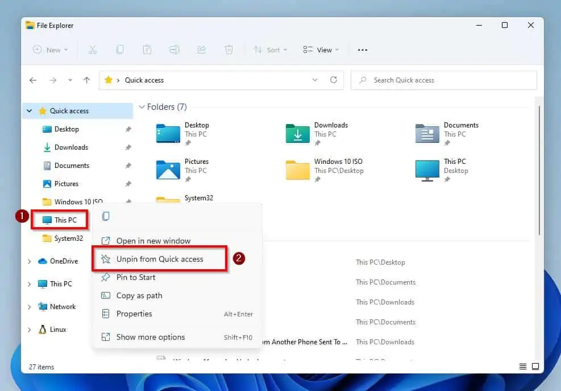Screen dimensions: 561x391
Task: Open the Windows 10 ISO folder tile
Action: point(325,170)
